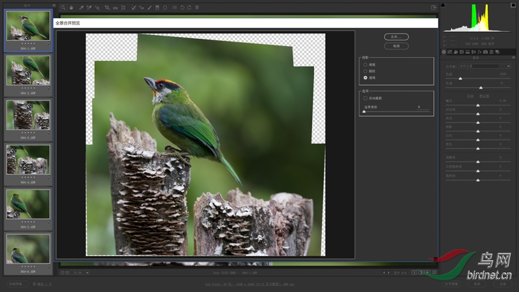Select the first filmstrip thumbnail 001-1.ARW
The width and height of the screenshot is (519, 292).
(28, 27)
